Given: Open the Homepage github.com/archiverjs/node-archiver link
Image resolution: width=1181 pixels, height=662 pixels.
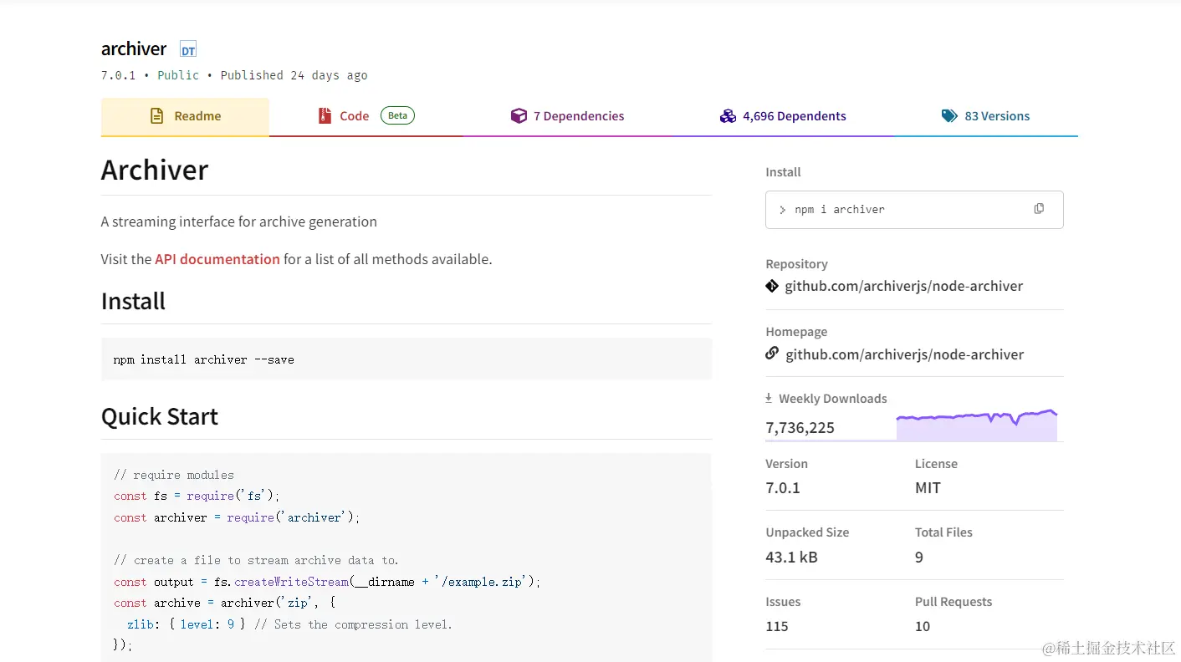Looking at the screenshot, I should [904, 354].
